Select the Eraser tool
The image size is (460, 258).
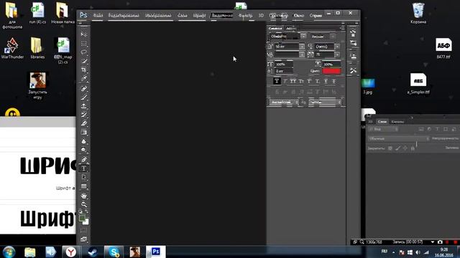(84, 123)
